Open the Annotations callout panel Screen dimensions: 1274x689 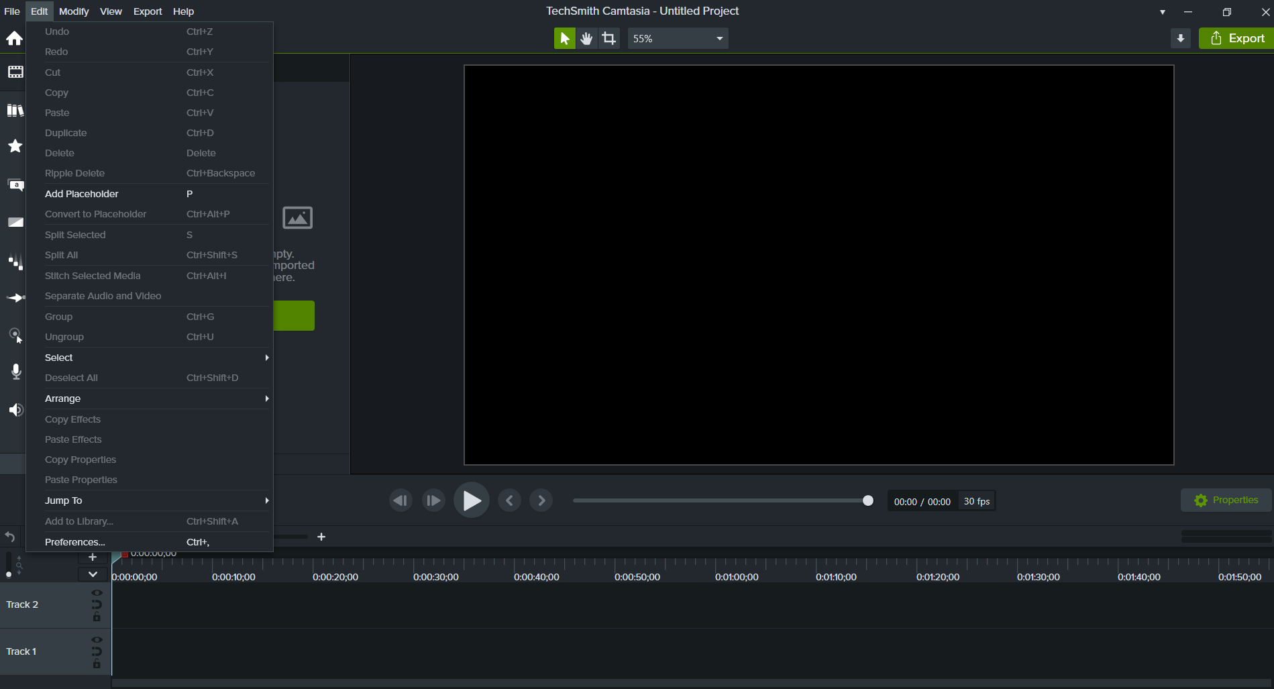pyautogui.click(x=15, y=184)
